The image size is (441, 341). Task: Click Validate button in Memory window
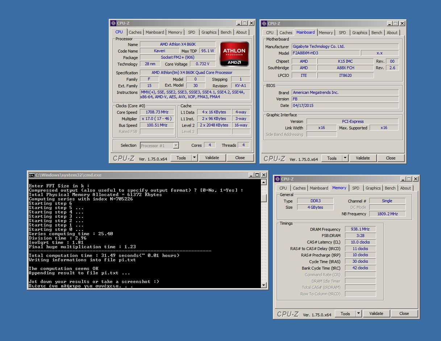376,313
